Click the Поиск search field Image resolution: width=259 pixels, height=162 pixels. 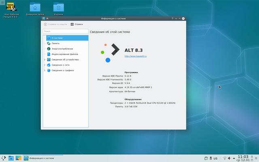66,31
